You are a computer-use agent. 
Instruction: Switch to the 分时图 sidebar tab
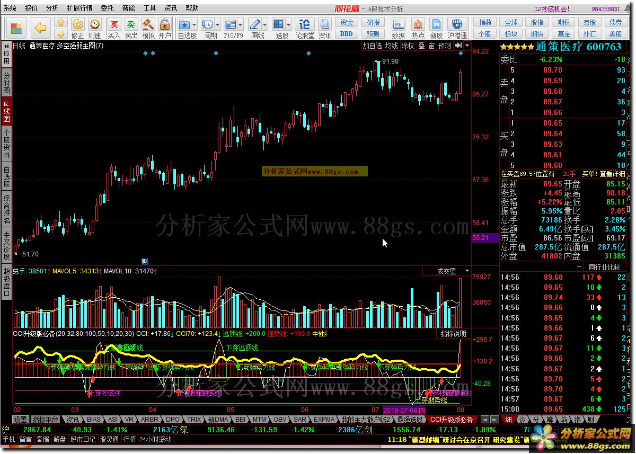coord(6,84)
